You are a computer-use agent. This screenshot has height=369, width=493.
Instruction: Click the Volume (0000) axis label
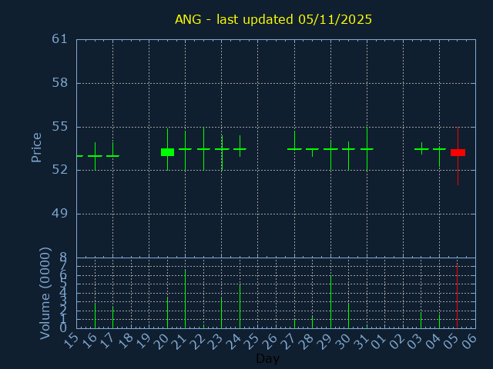pyautogui.click(x=45, y=293)
